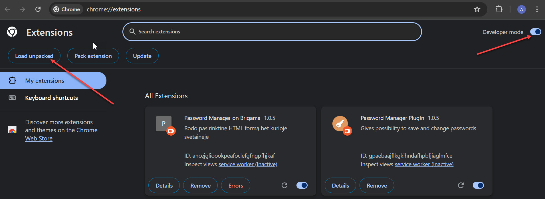View Errors for Password Manager on Brigama
545x199 pixels.
(x=236, y=186)
